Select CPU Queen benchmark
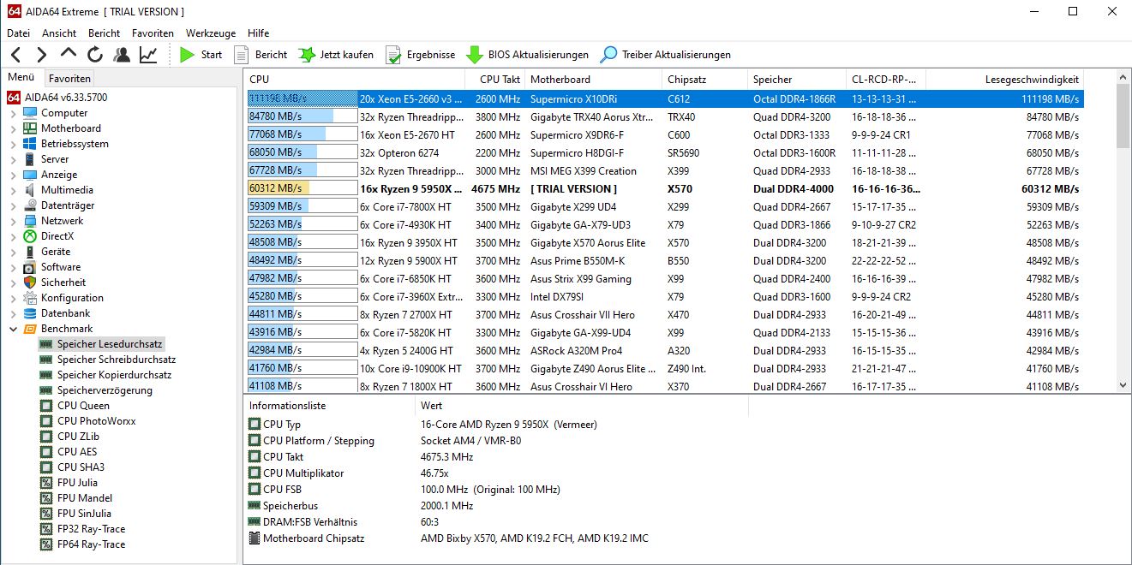 point(83,406)
